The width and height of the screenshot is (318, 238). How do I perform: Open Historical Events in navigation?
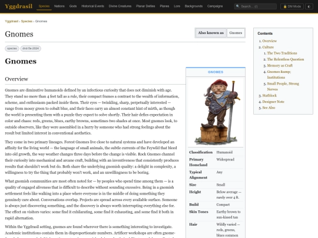92,6
